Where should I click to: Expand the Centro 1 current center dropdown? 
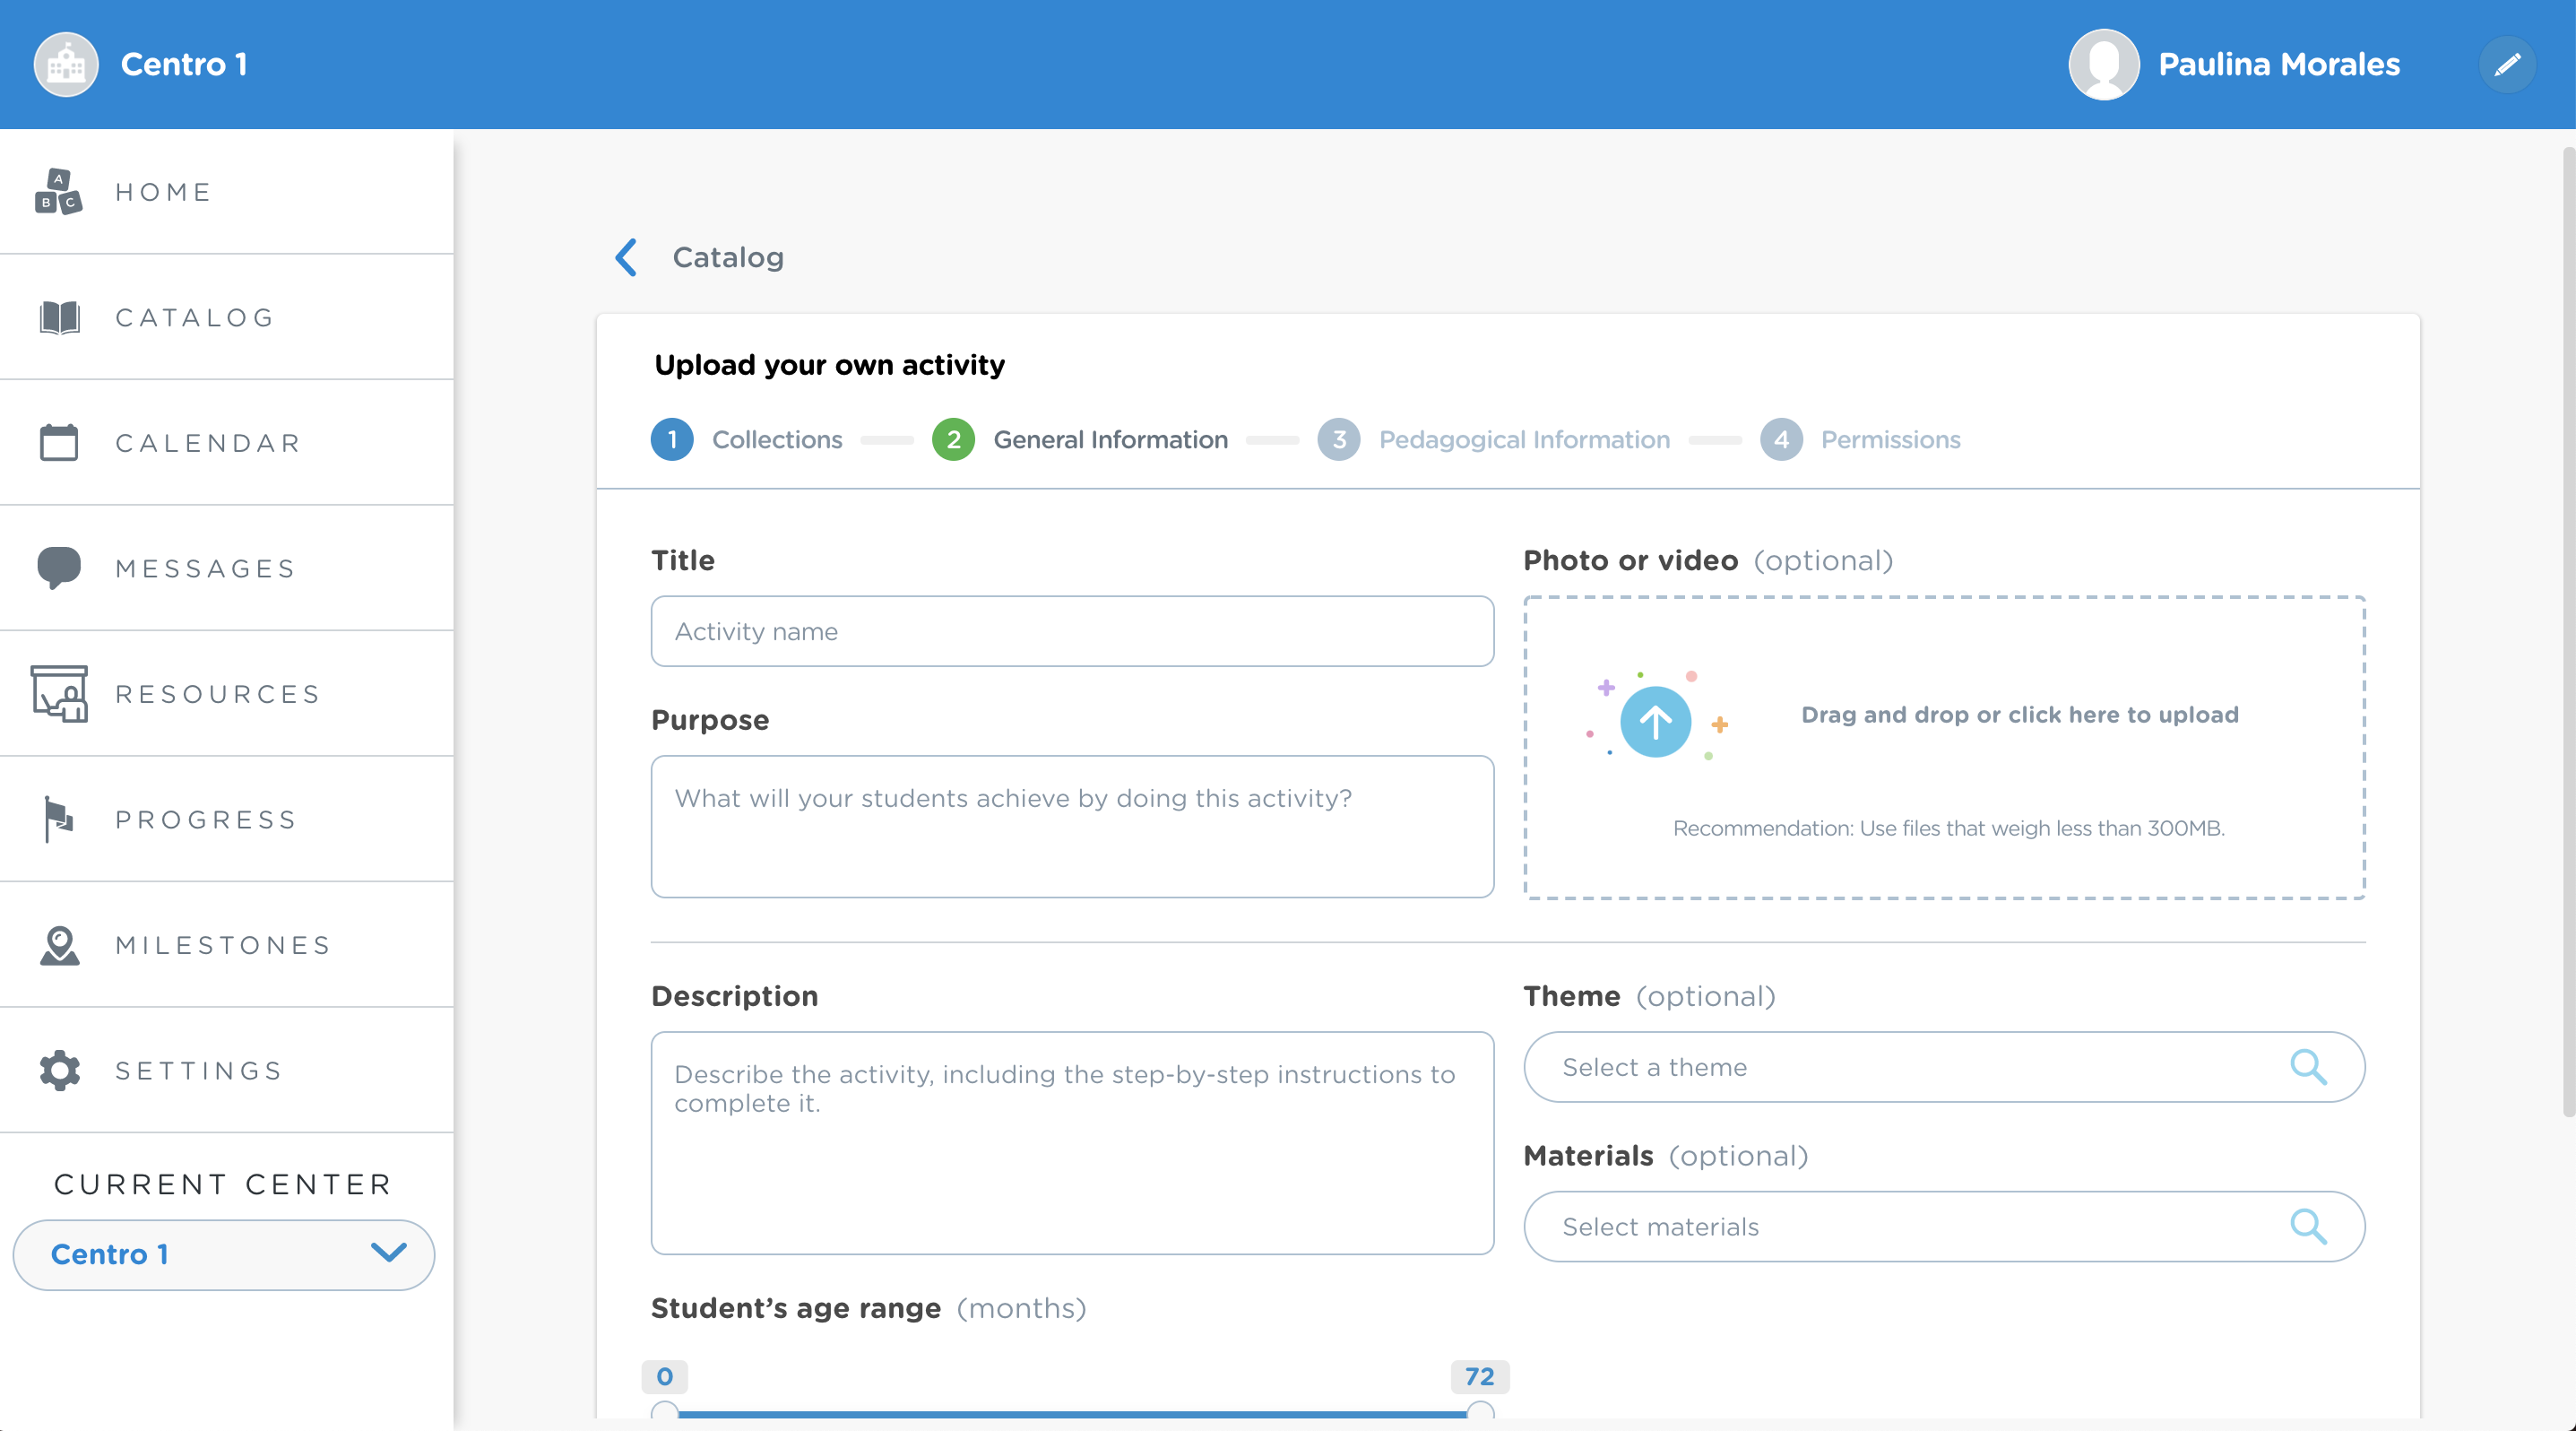pos(223,1254)
